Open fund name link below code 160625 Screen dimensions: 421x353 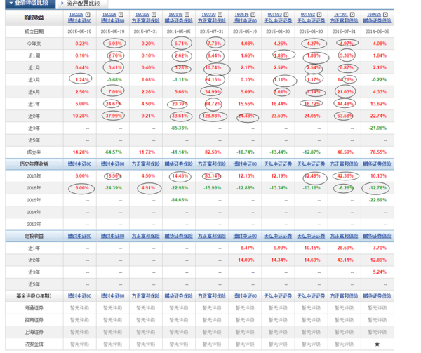pos(377,20)
